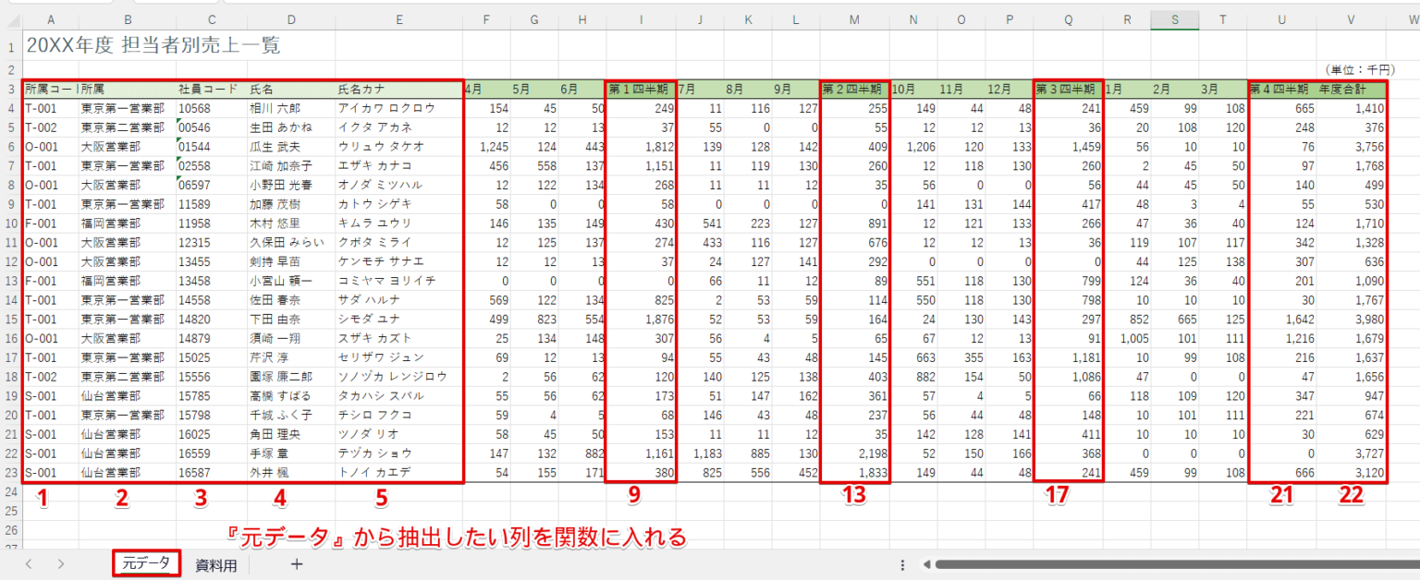
Task: Click the April value cell 1,245
Action: pos(486,147)
